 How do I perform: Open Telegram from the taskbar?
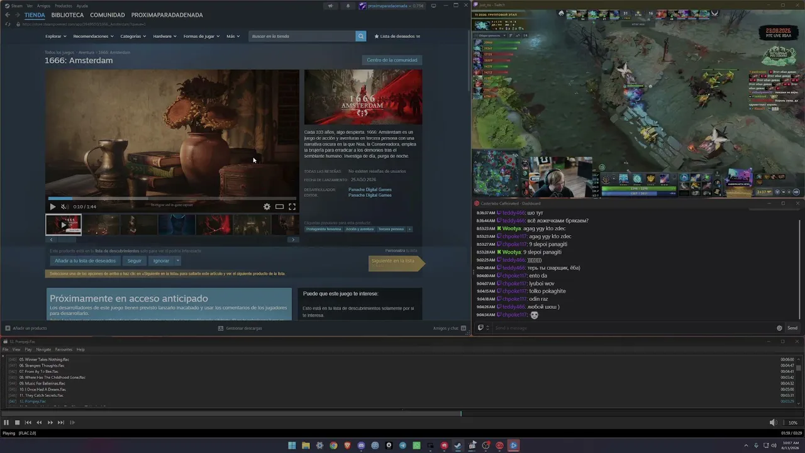(x=402, y=445)
